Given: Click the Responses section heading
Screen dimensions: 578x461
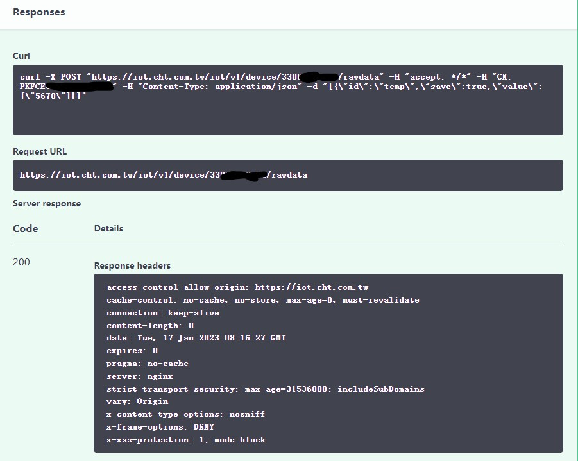Looking at the screenshot, I should click(x=38, y=12).
